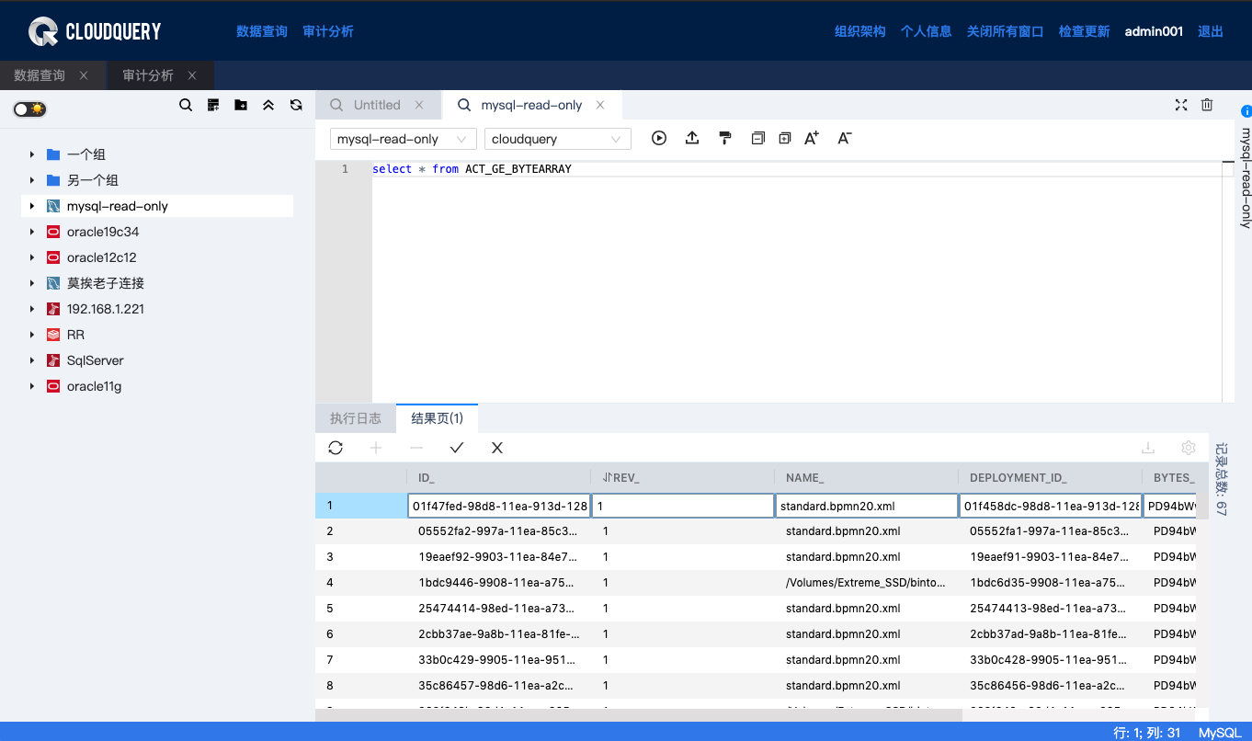
Task: Expand the oracle19c34 connection
Action: click(32, 232)
